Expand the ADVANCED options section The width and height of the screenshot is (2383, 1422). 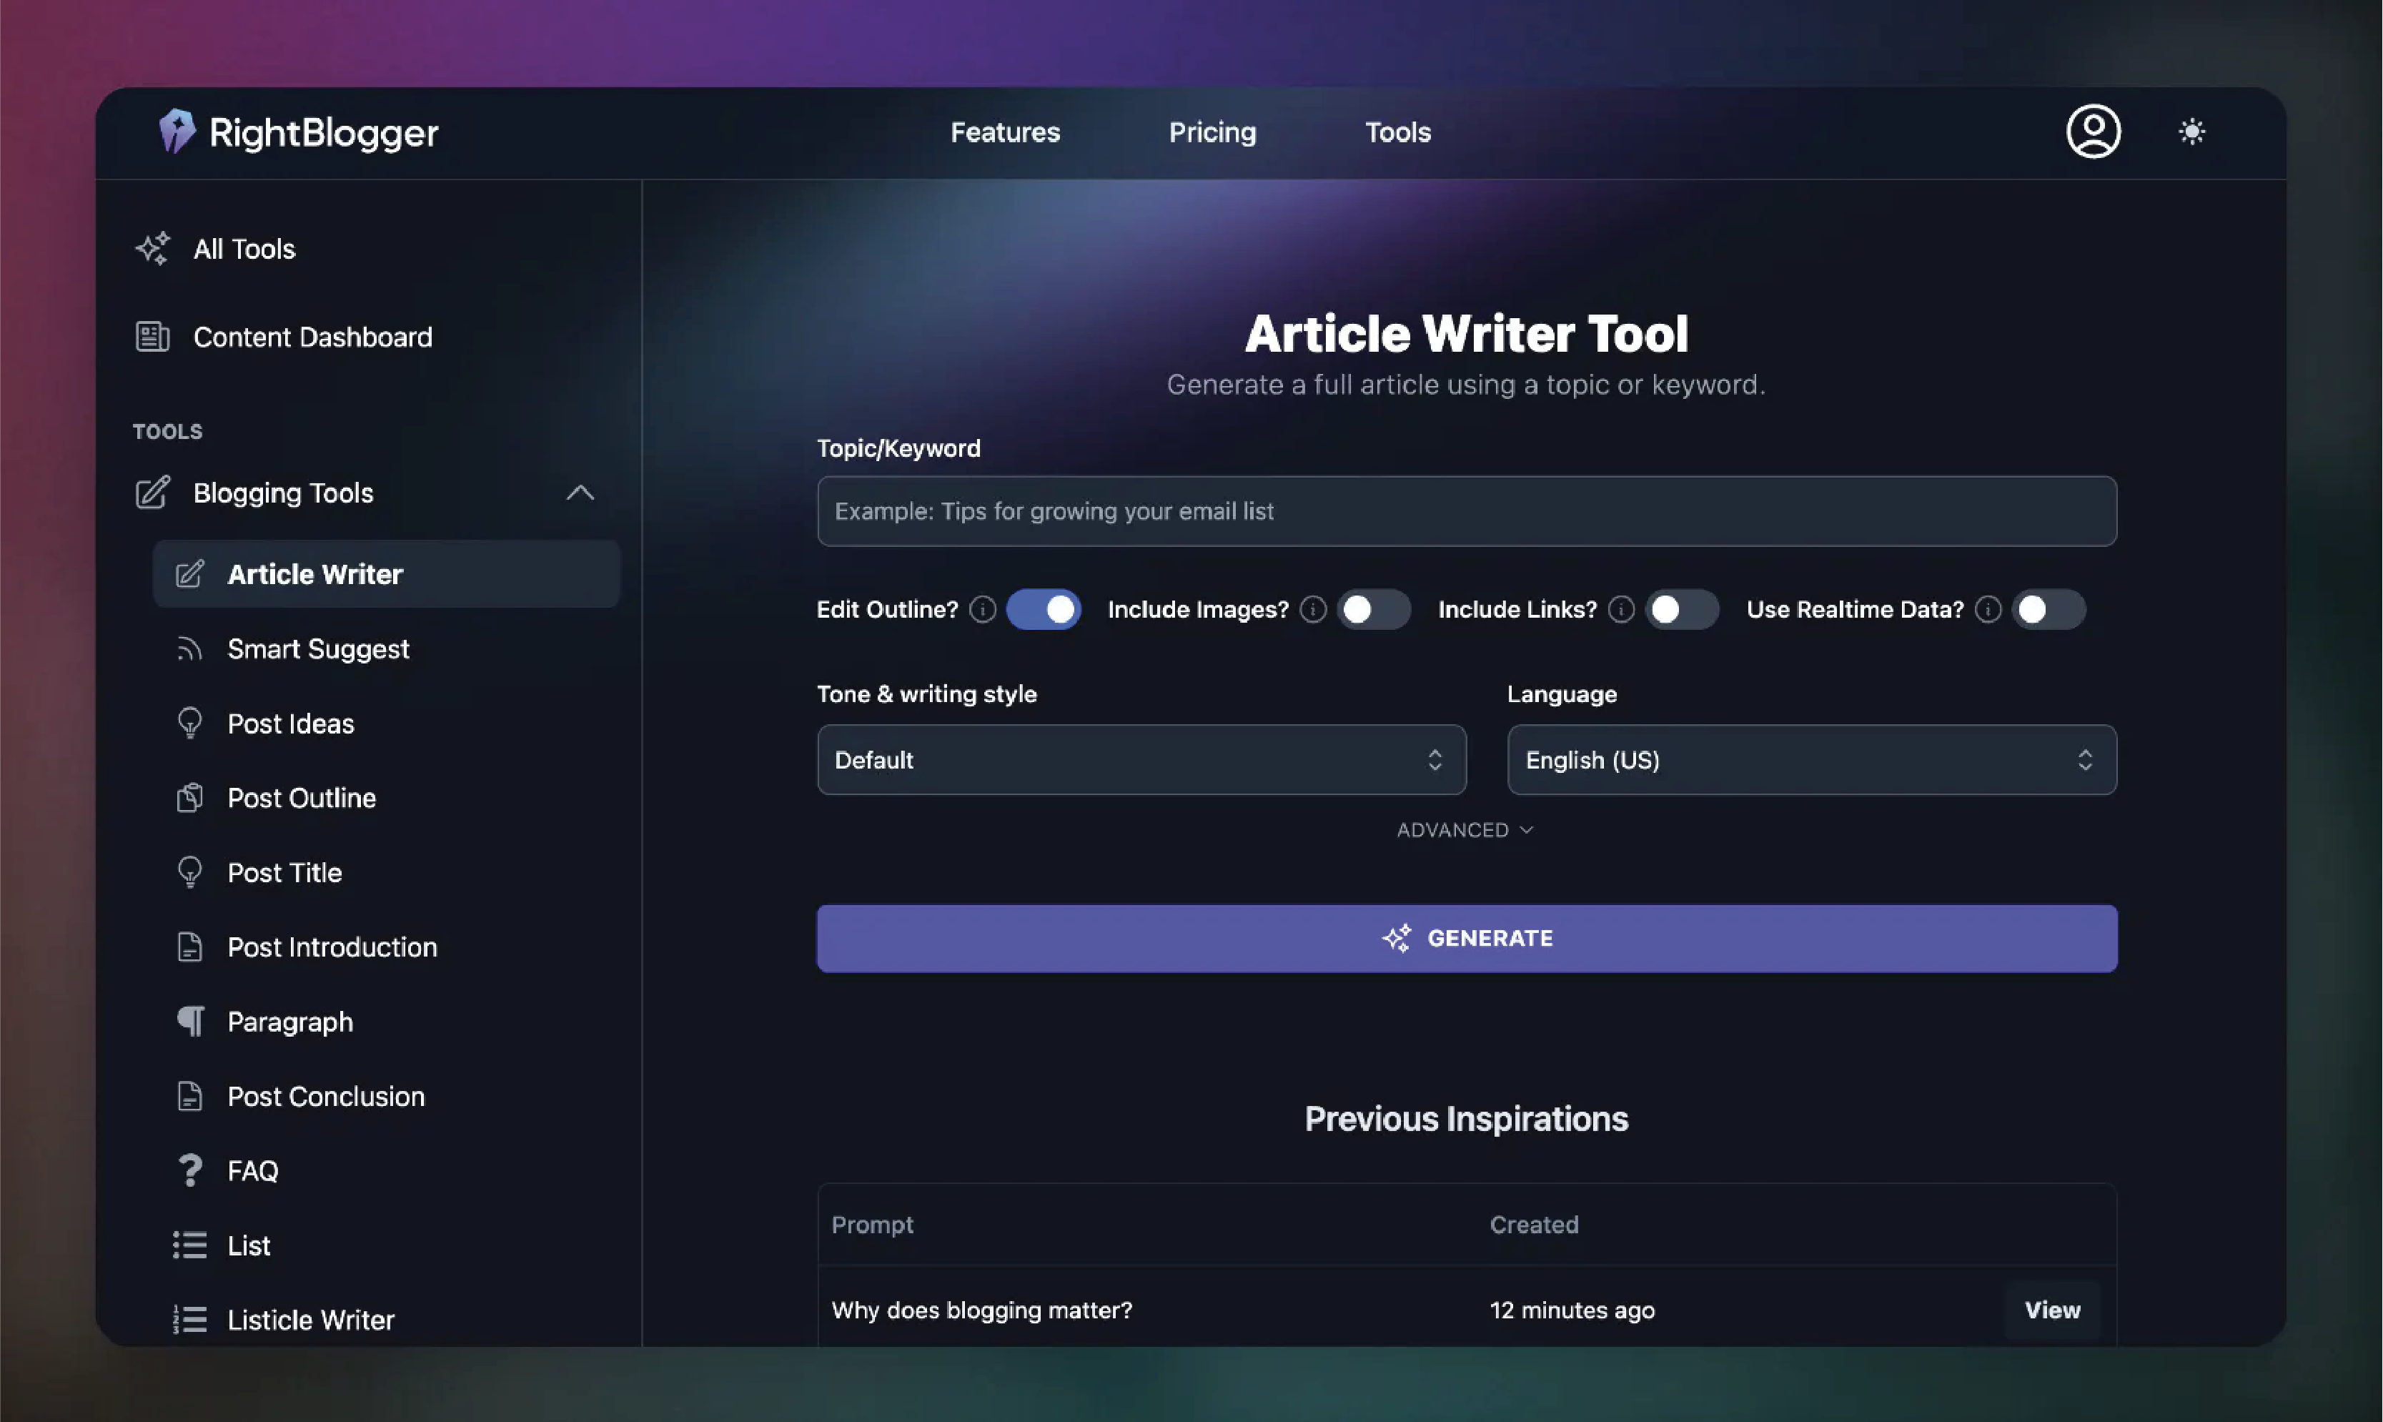point(1465,829)
